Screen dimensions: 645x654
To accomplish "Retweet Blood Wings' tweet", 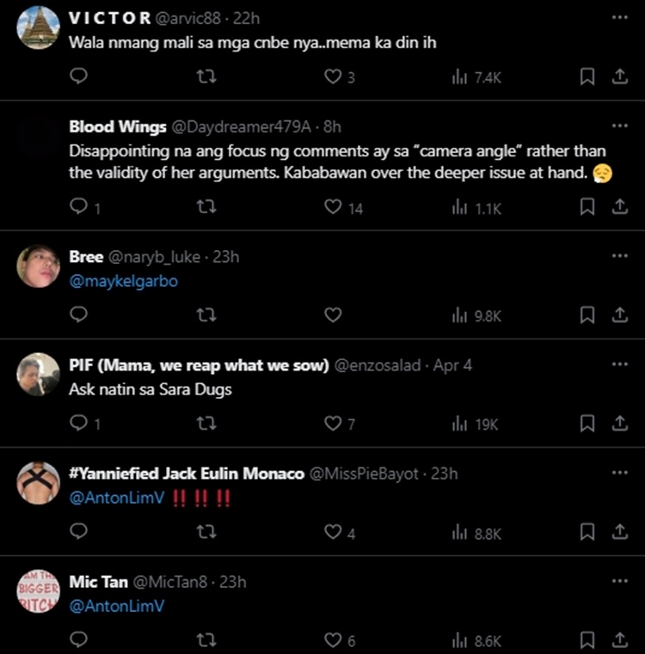I will click(206, 207).
